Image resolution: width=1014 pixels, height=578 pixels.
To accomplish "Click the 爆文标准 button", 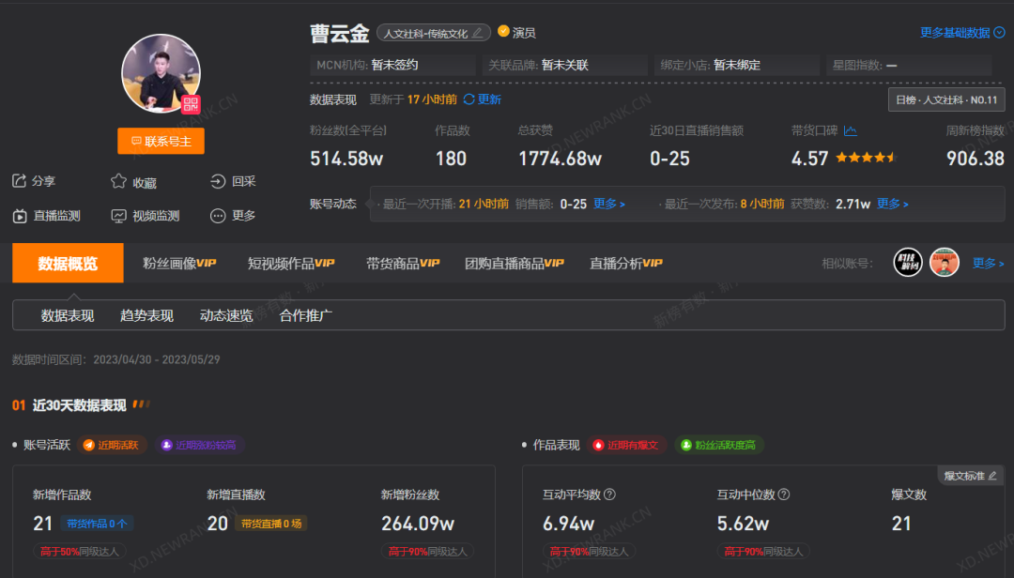I will tap(970, 476).
